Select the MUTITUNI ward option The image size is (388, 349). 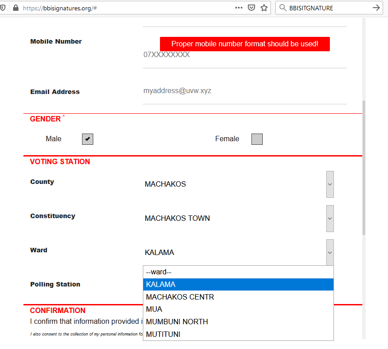click(x=238, y=335)
